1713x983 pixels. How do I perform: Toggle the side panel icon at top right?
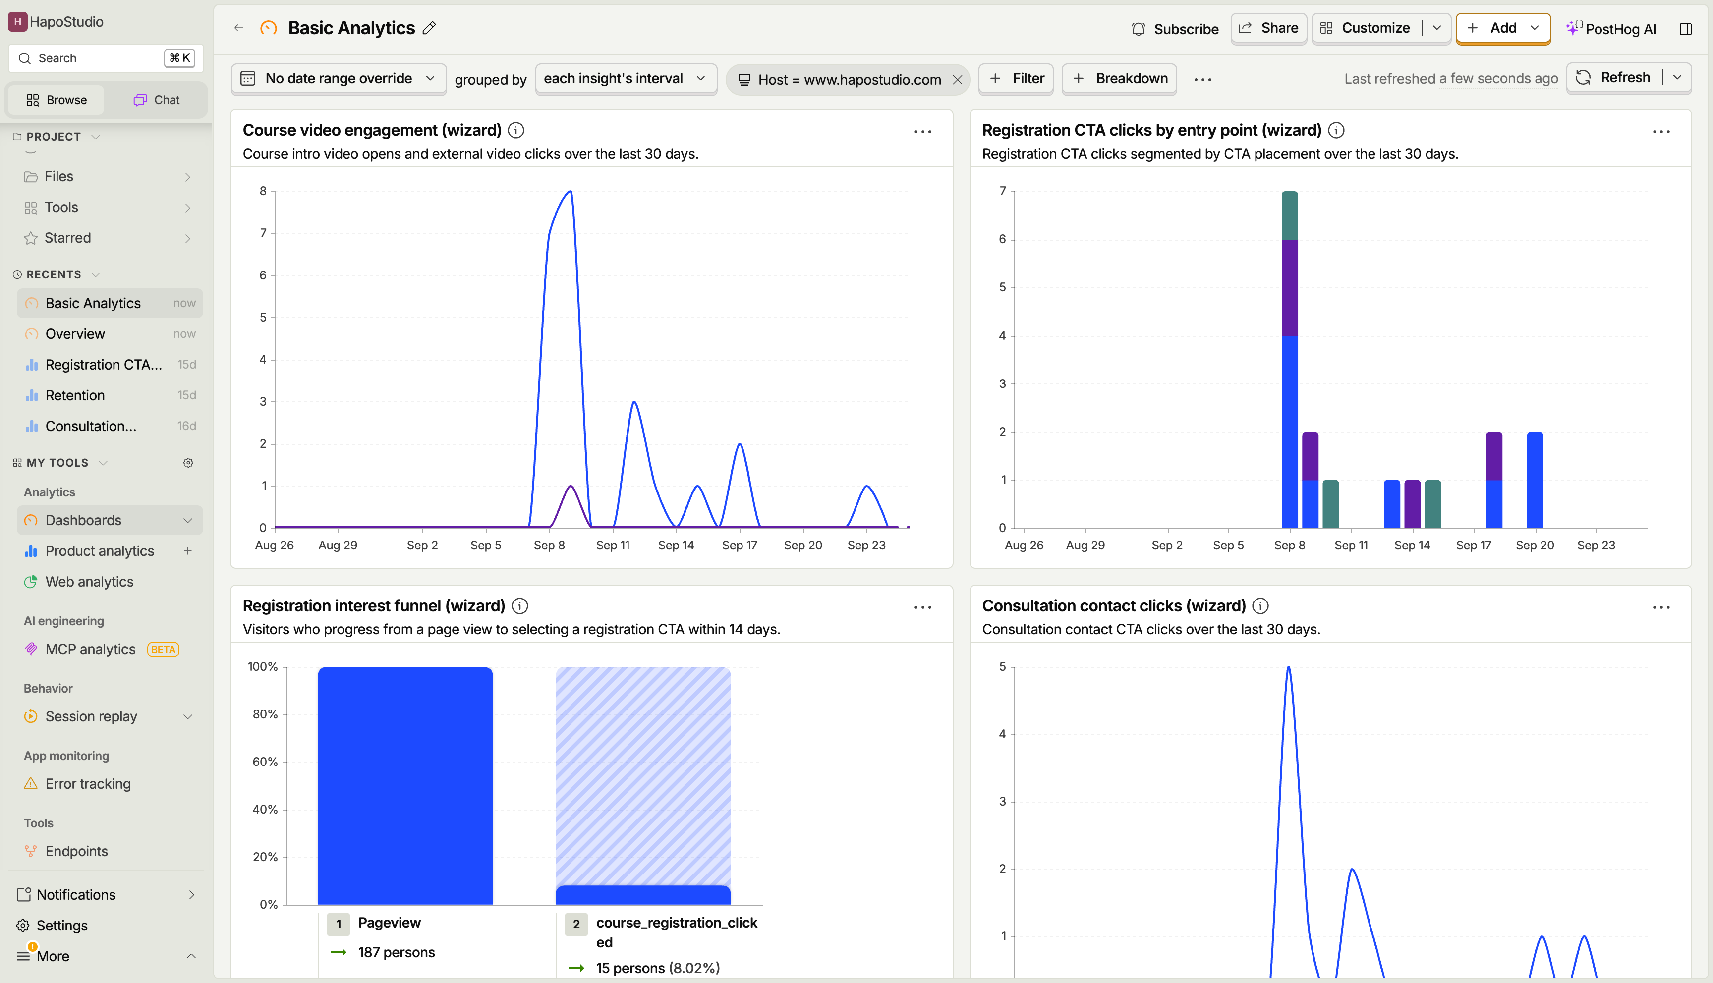[1685, 28]
